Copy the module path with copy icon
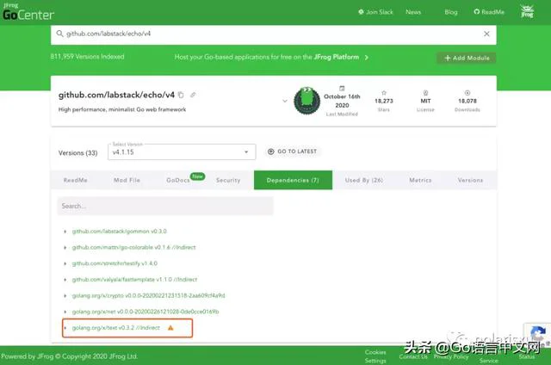The image size is (551, 365). 181,95
